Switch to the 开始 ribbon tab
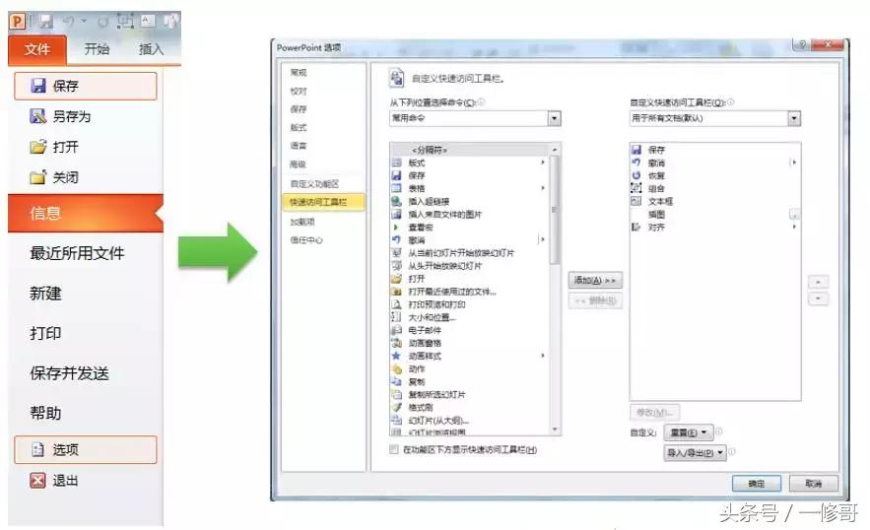Viewport: 870px width, 530px height. pos(97,49)
